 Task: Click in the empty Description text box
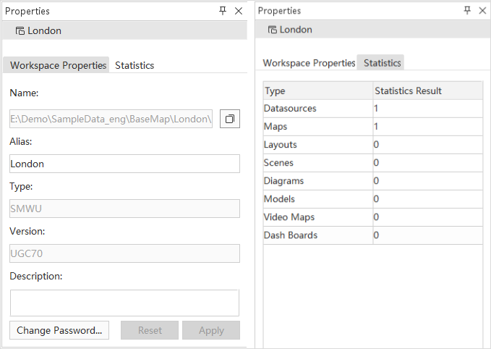coord(124,303)
